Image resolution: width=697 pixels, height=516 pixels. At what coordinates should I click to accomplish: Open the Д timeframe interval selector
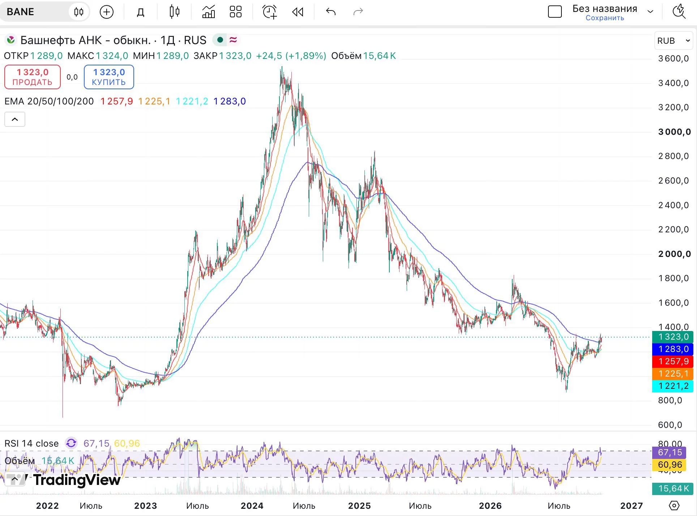tap(141, 12)
